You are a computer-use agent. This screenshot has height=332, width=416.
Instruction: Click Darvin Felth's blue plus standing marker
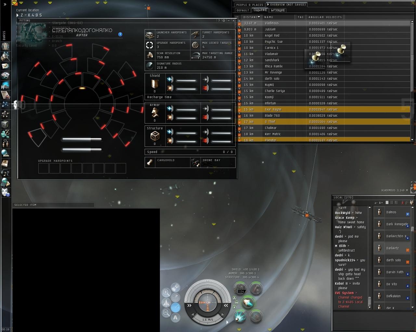[x=408, y=274]
